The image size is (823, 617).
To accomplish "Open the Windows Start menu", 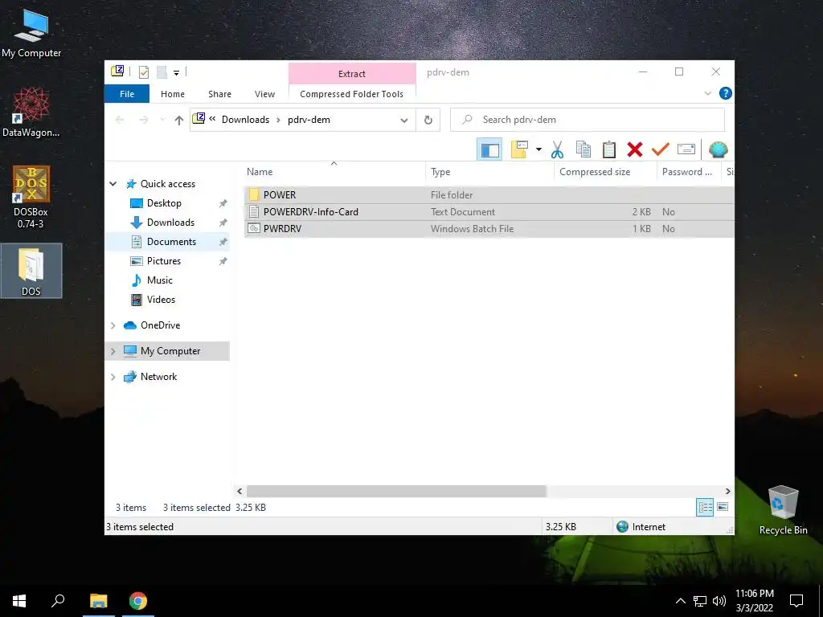I will coord(19,601).
